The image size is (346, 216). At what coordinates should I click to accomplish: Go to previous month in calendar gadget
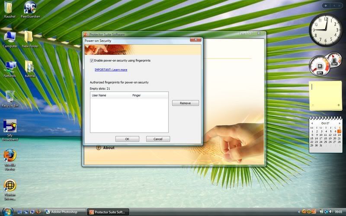pyautogui.click(x=312, y=123)
